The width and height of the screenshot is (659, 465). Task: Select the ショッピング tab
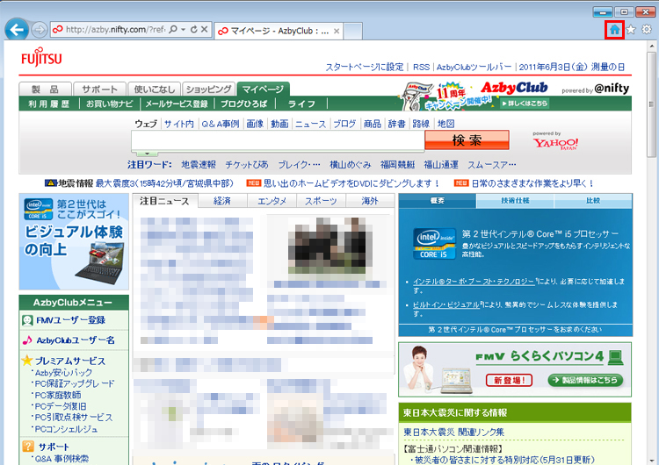[208, 89]
